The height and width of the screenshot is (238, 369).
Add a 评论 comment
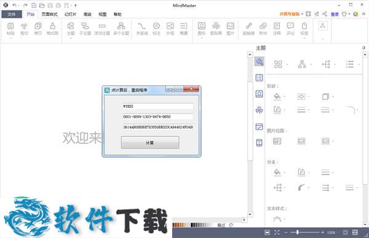pyautogui.click(x=290, y=29)
